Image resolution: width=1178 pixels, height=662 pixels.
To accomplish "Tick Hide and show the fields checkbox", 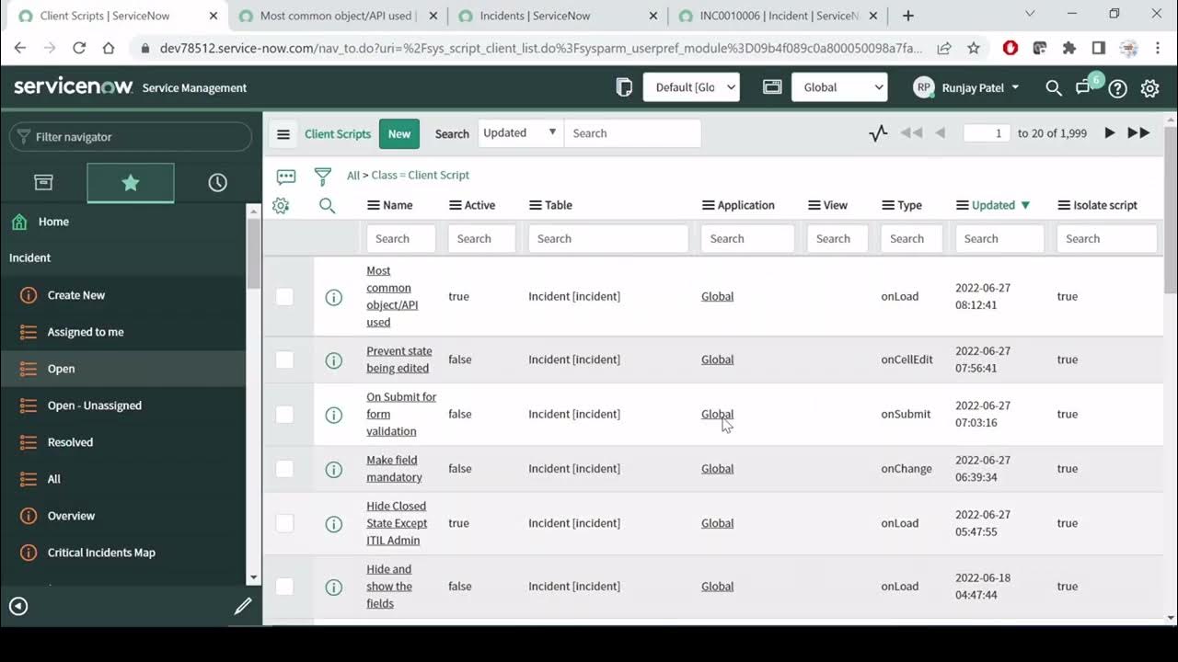I will (284, 587).
